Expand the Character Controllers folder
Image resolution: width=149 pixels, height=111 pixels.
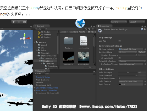[x=40, y=58]
